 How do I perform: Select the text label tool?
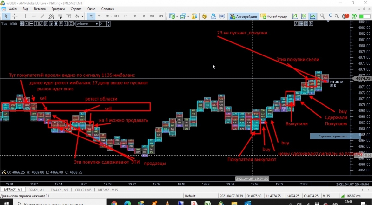point(68,16)
